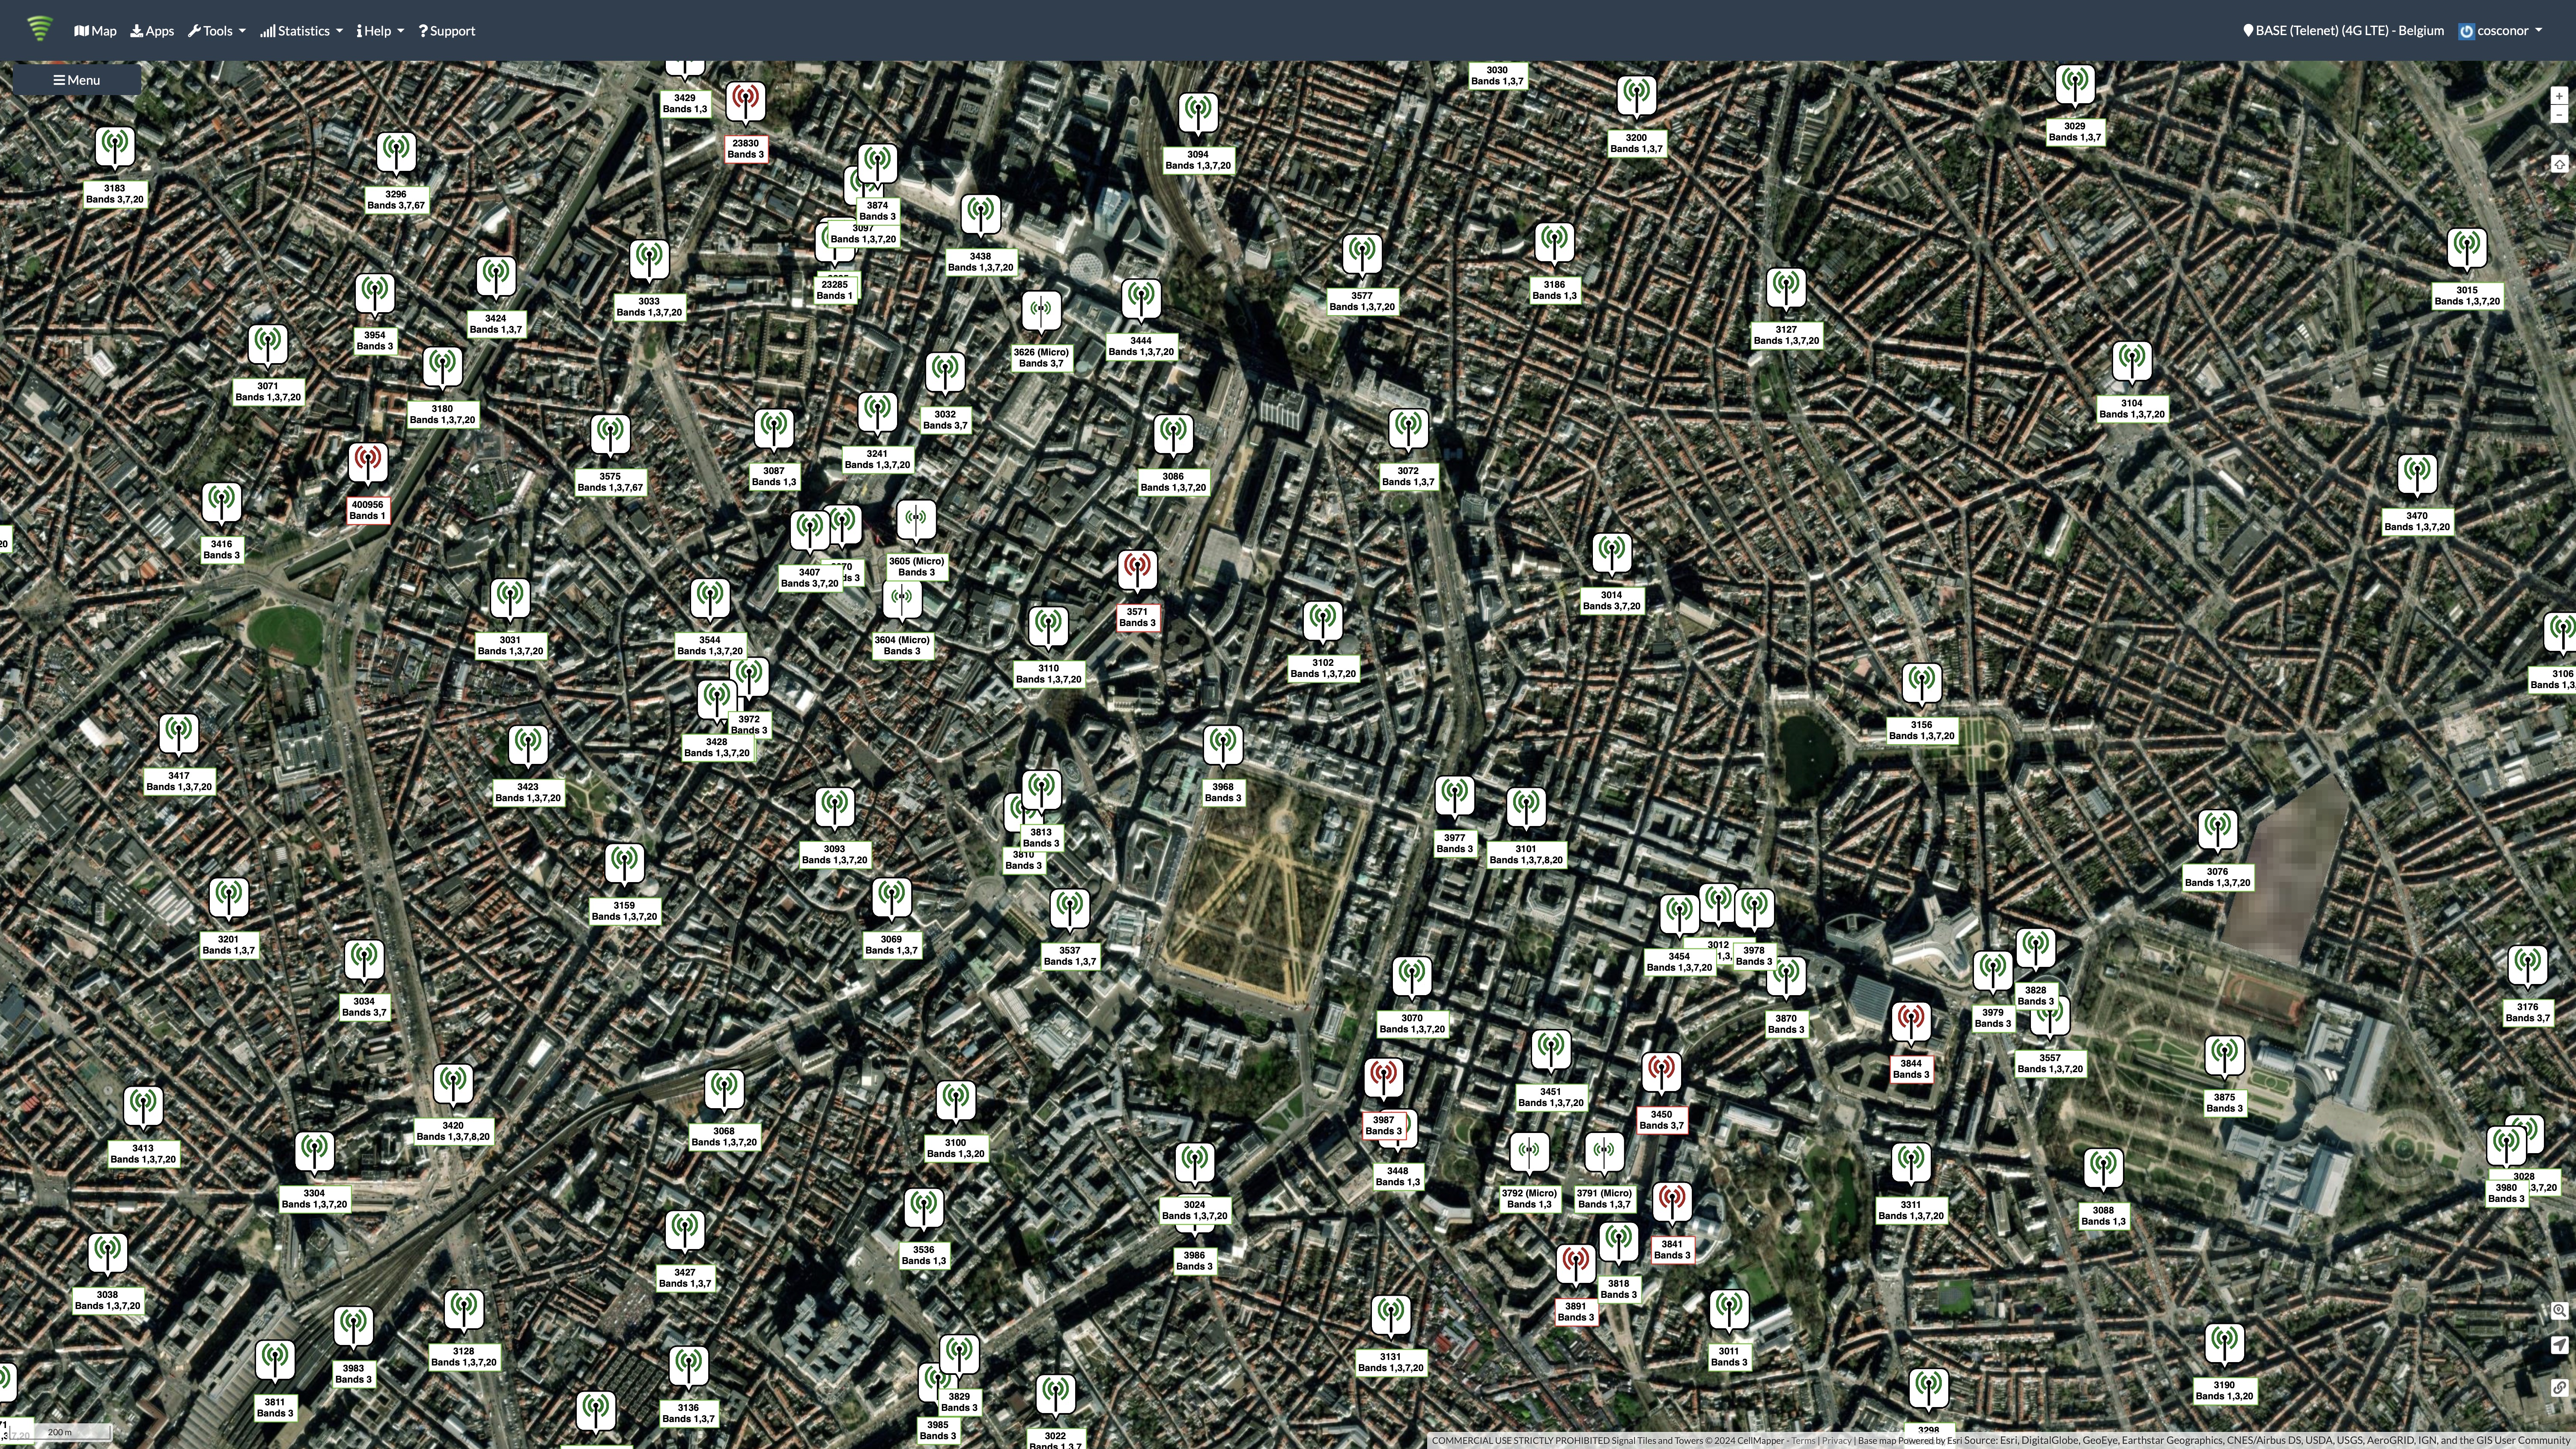Select red tower 3450 marker icon

point(1661,1074)
